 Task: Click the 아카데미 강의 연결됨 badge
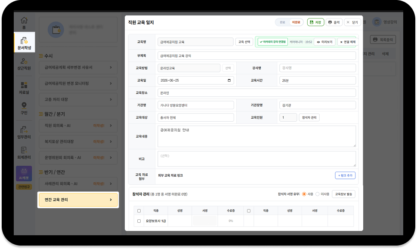click(x=272, y=42)
